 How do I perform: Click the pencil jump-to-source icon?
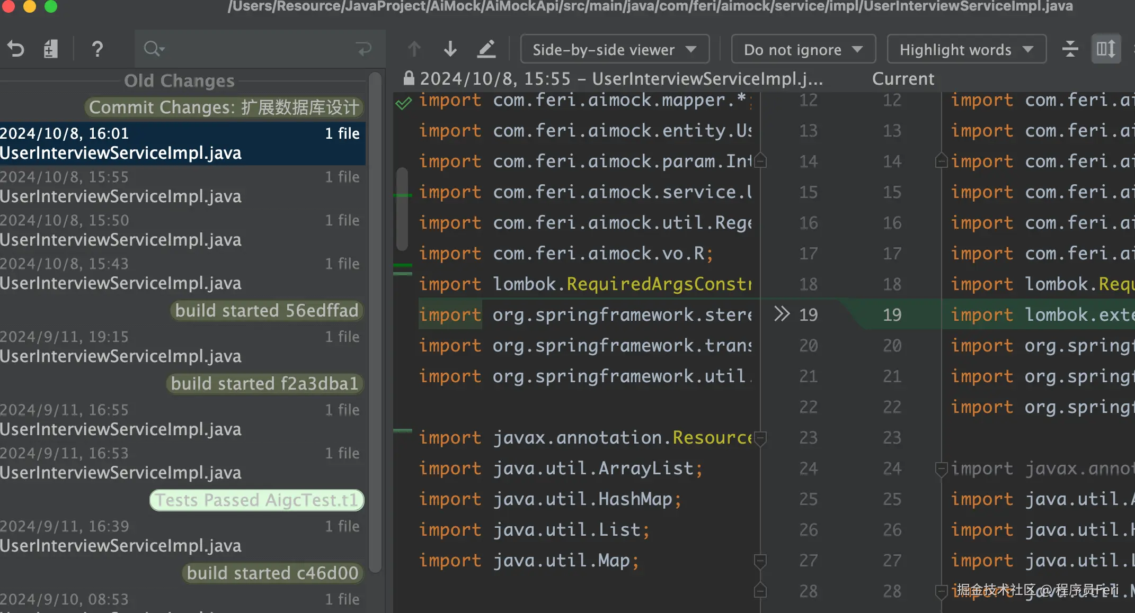(486, 49)
